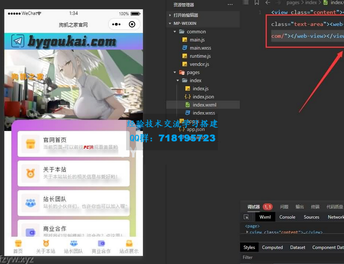Screen dimensions: 344x264
Task: Click the anime banner image
Action: 73,84
